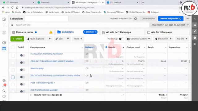Click Review and publish (4) button

point(171,18)
